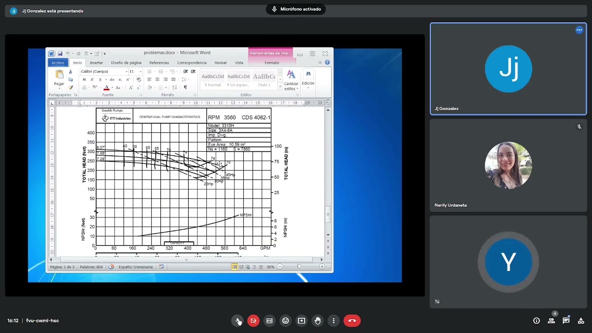Screen dimensions: 592x333
Task: Click the sort A-Z icon
Action: point(174,87)
